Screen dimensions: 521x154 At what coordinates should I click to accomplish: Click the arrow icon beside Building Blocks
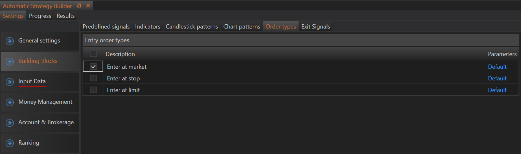10,62
